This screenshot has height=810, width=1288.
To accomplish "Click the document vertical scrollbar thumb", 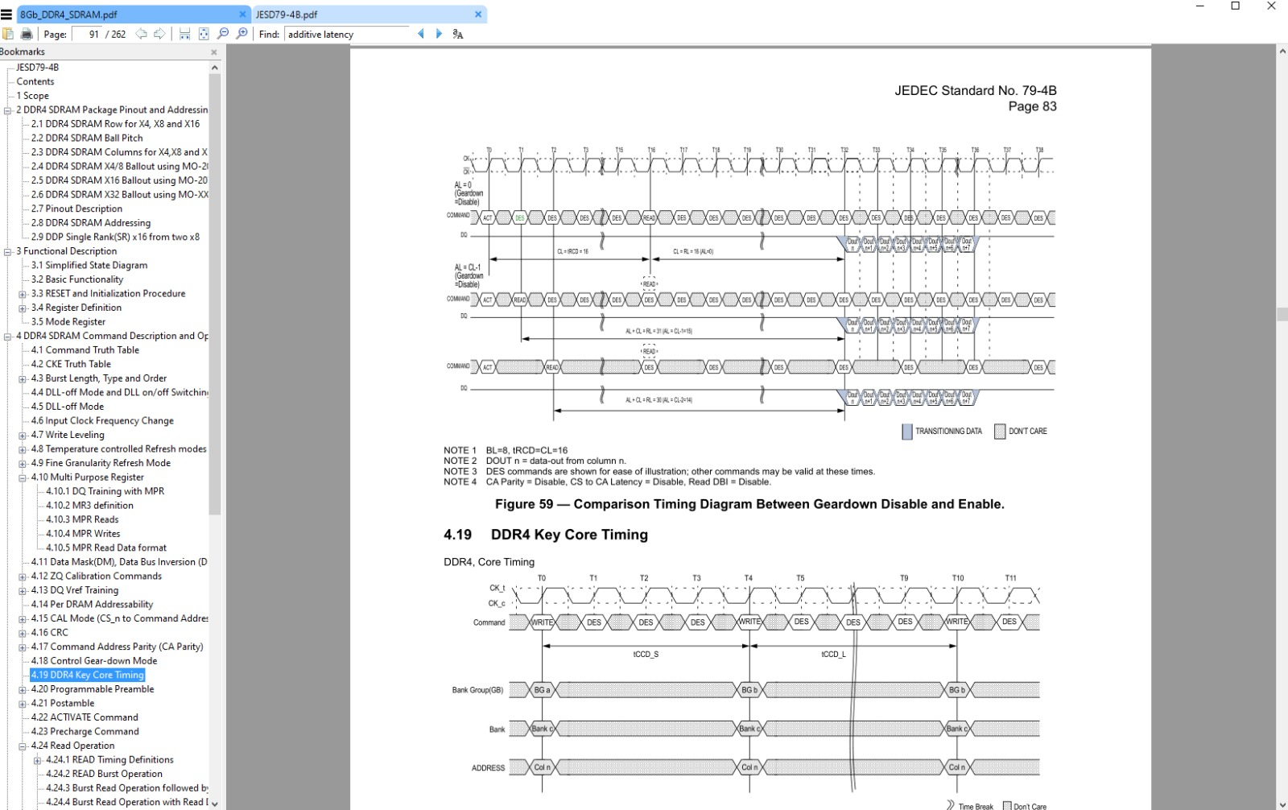I will click(1282, 314).
